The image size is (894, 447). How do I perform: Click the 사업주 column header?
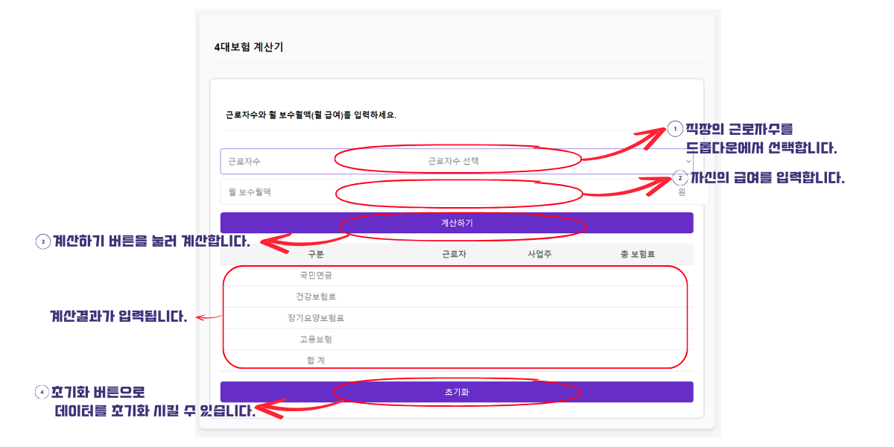click(539, 254)
